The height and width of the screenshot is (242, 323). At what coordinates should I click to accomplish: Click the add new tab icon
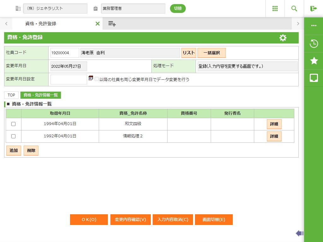click(x=112, y=24)
